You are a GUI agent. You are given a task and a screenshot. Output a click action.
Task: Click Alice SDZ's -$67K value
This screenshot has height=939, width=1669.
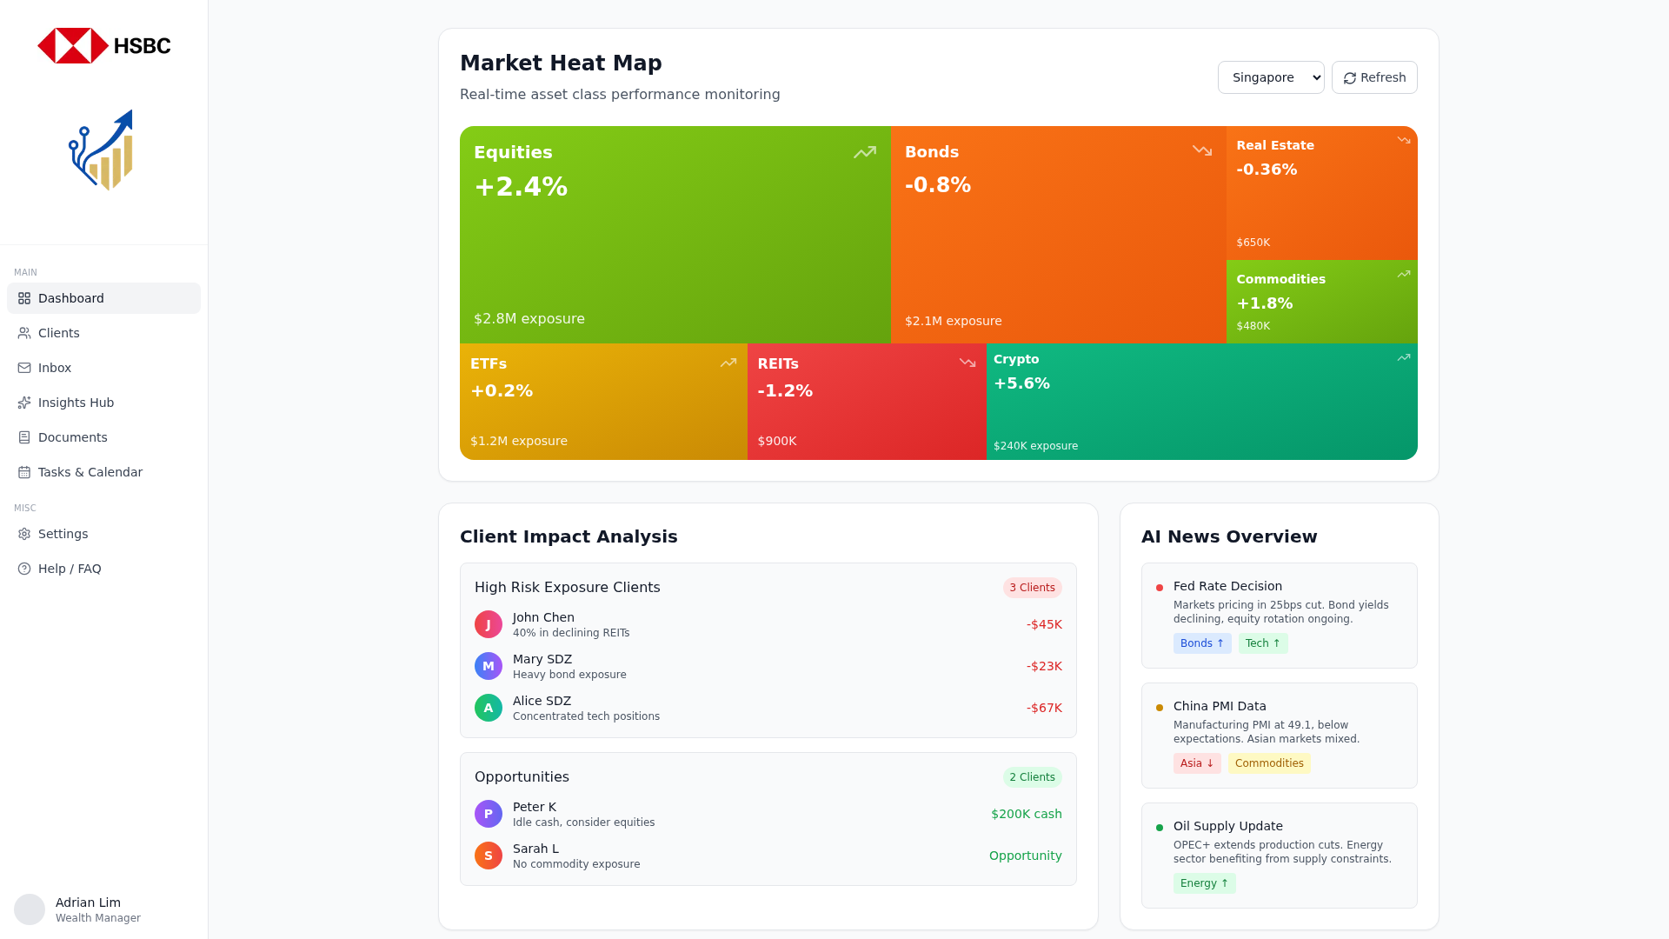click(1044, 708)
